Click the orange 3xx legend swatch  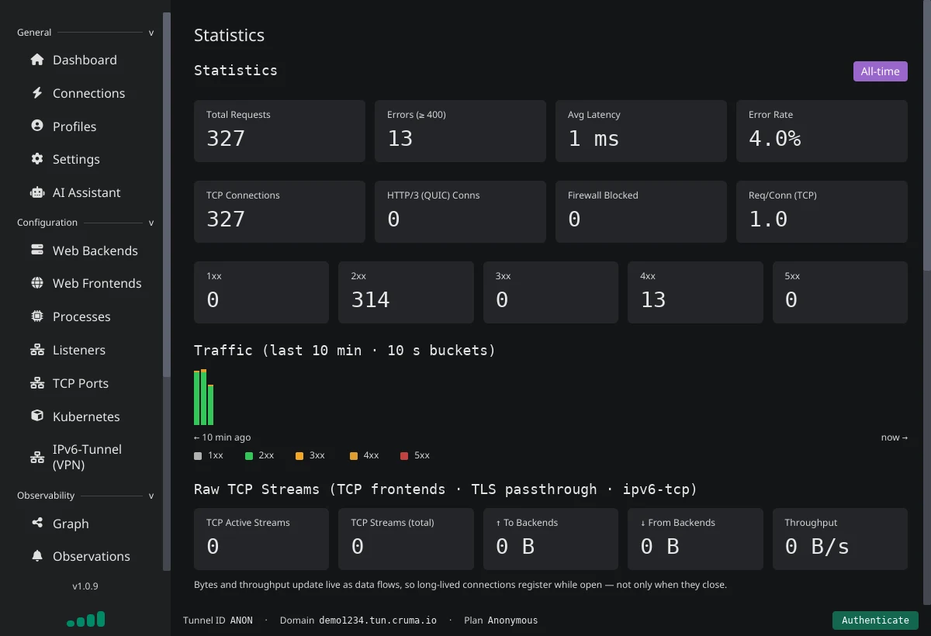coord(299,456)
